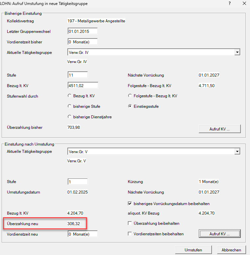
Task: Toggle 'bisheriges Vorrückungsdatum beibehalten' checkbox
Action: (x=130, y=204)
